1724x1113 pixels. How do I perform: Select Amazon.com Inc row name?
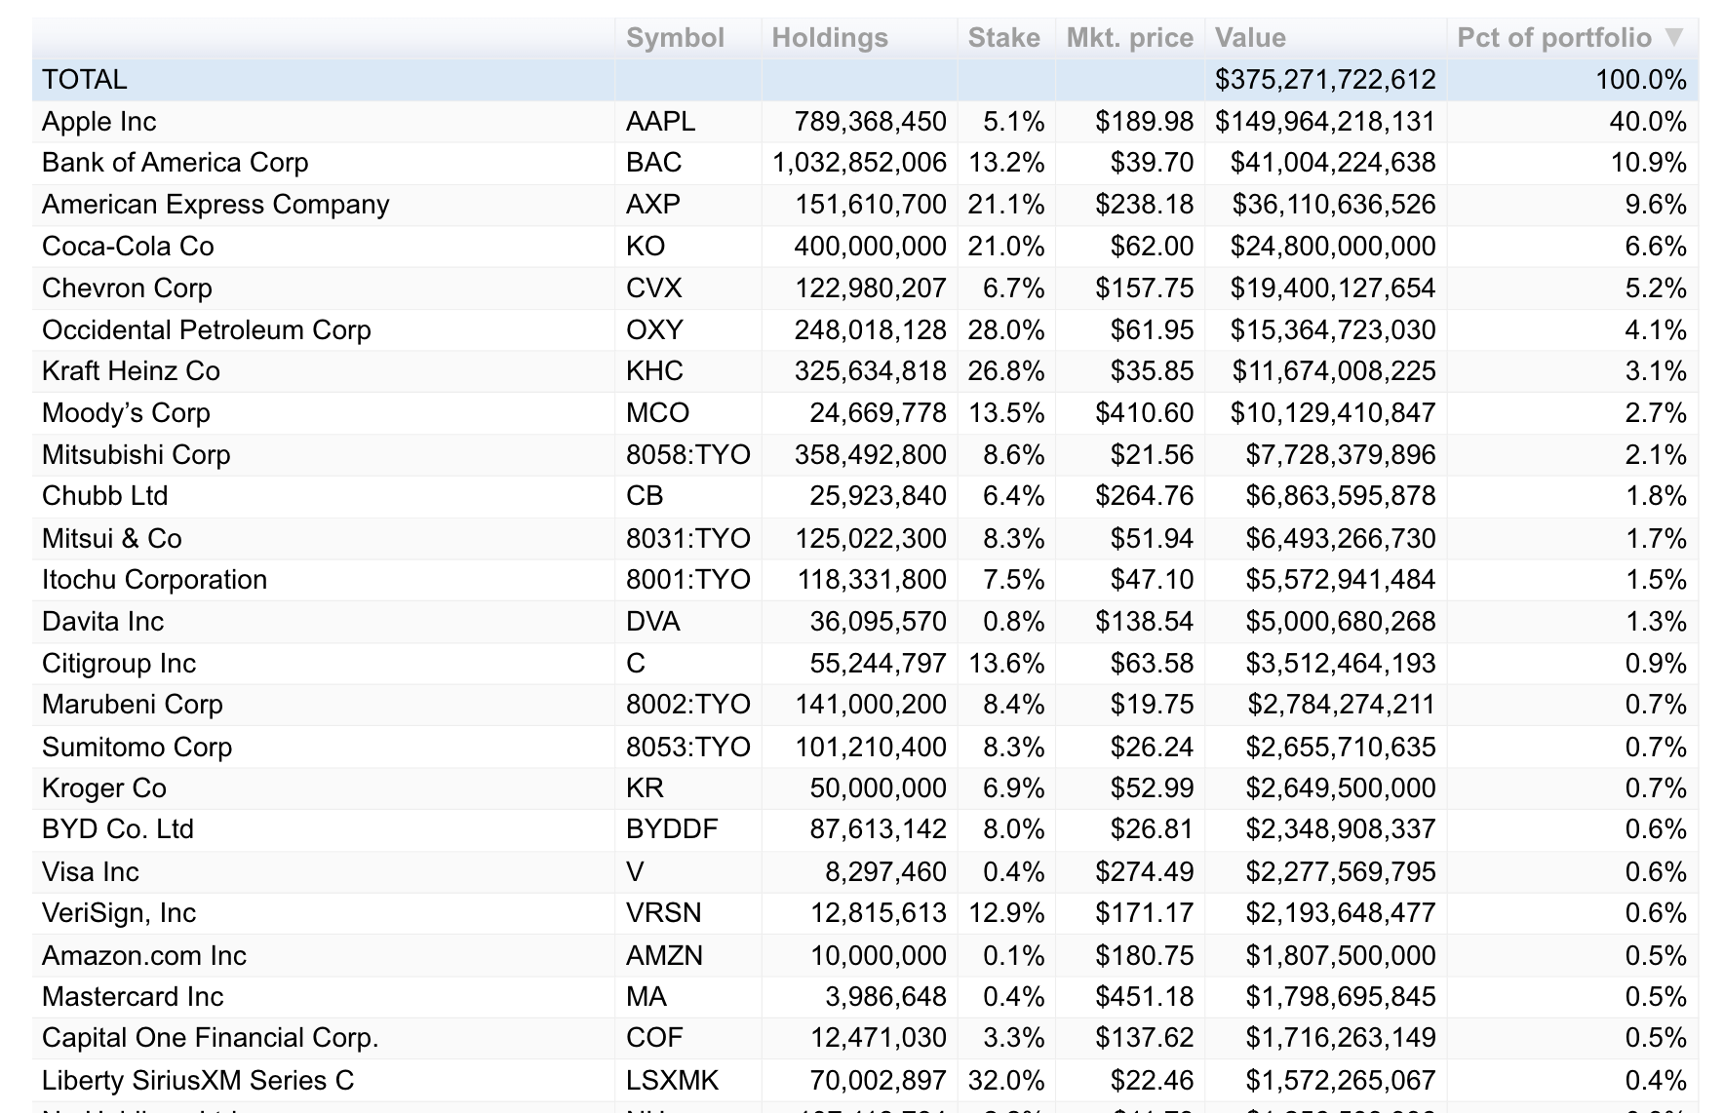(144, 956)
